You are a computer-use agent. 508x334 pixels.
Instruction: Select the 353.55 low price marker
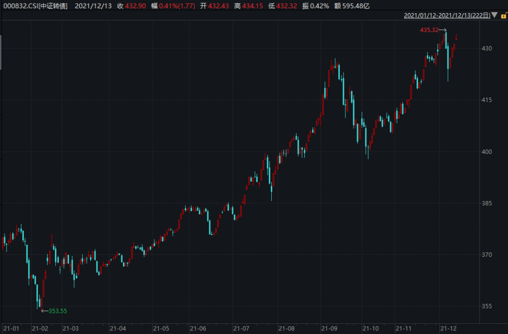coord(58,311)
